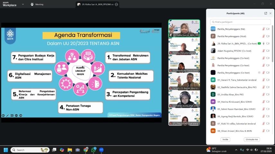Click camera icon for 08_Dinan Anwari
The height and width of the screenshot is (154, 275).
coord(268,131)
